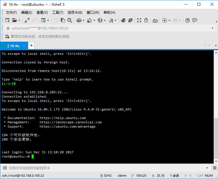Click the address bar padlock icon

pos(8,28)
